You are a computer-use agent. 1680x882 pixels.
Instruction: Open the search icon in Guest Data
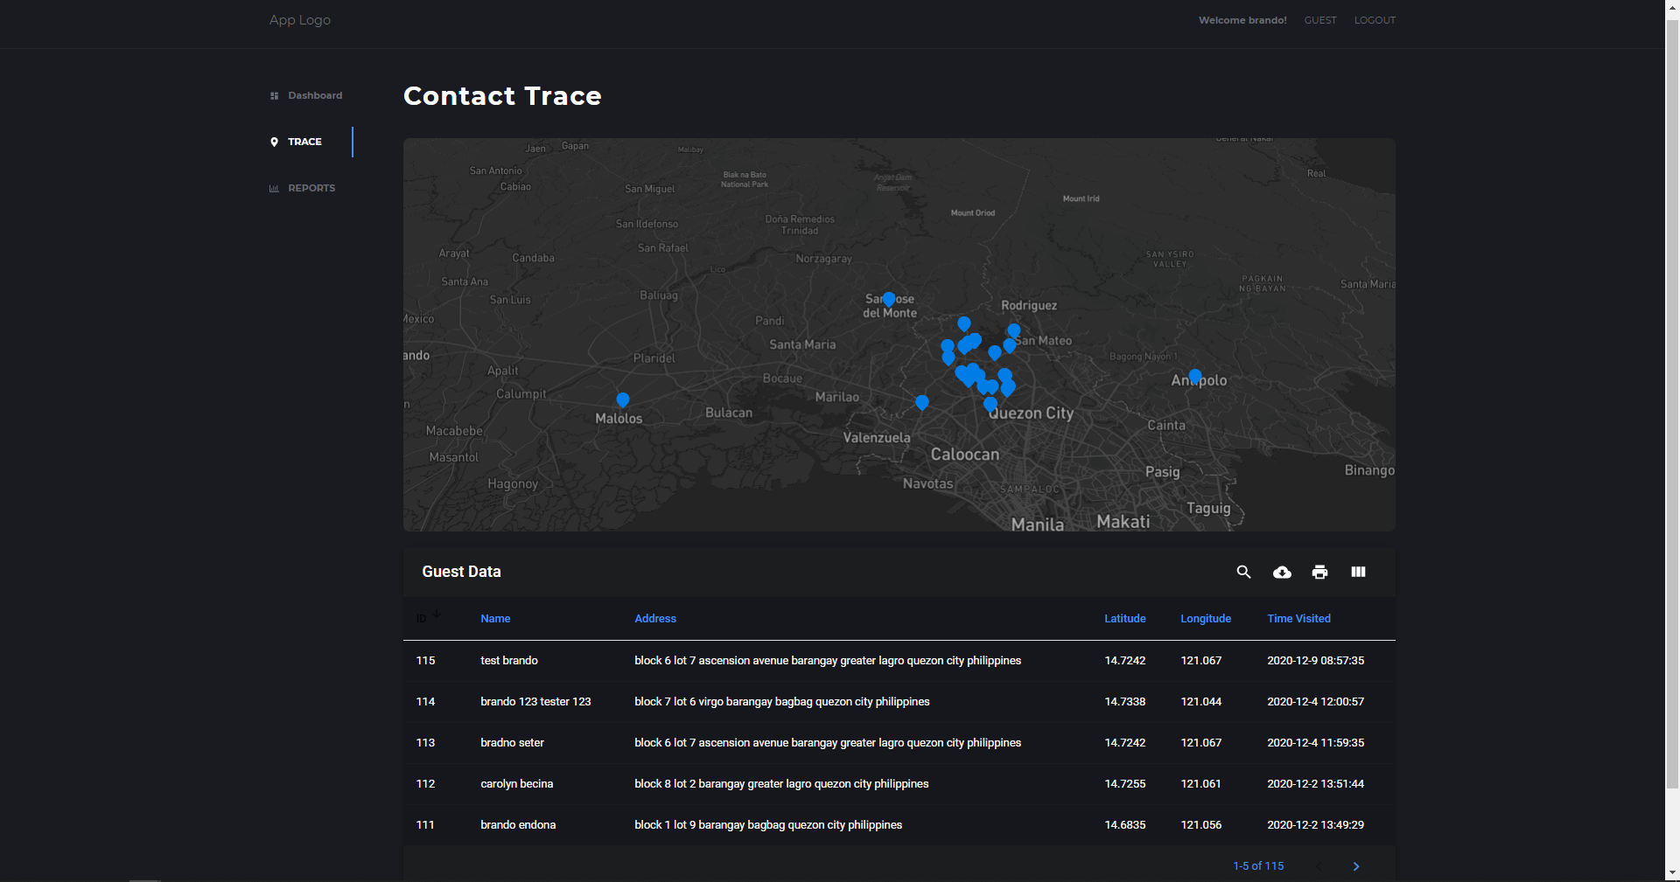pos(1243,572)
